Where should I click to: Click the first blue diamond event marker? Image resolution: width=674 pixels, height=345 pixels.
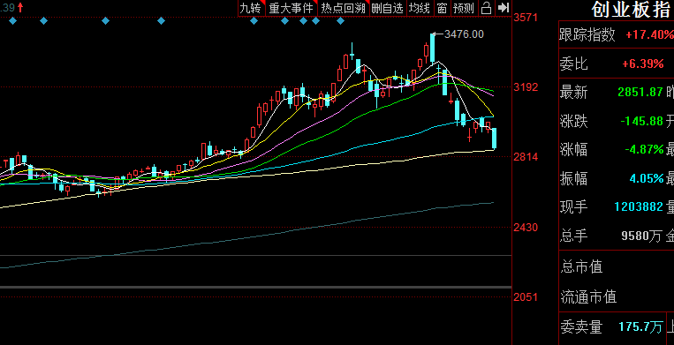[x=12, y=20]
